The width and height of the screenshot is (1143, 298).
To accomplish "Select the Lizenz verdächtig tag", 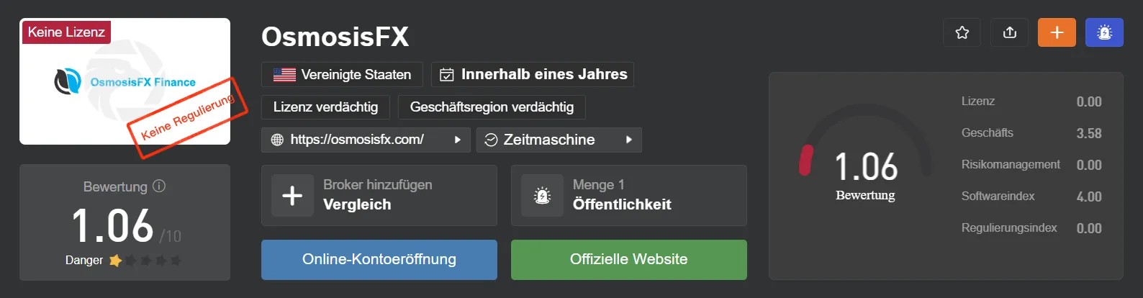I will coord(325,107).
